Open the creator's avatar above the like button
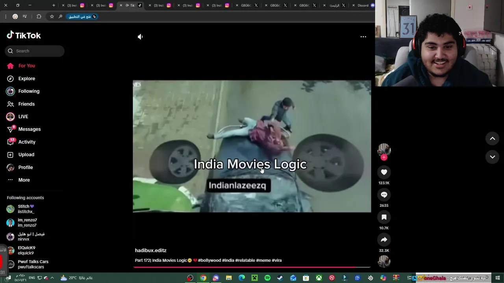Screen dimensions: 504x283 click(384, 149)
